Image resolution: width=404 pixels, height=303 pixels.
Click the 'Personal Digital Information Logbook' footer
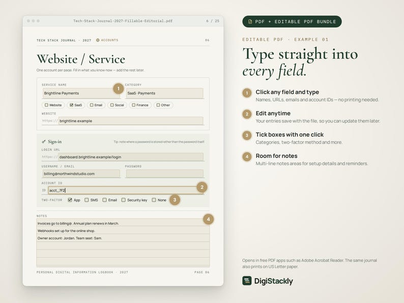click(x=82, y=272)
